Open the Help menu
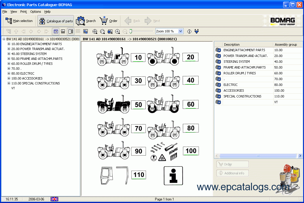This screenshot has height=203, width=304. [x=47, y=12]
